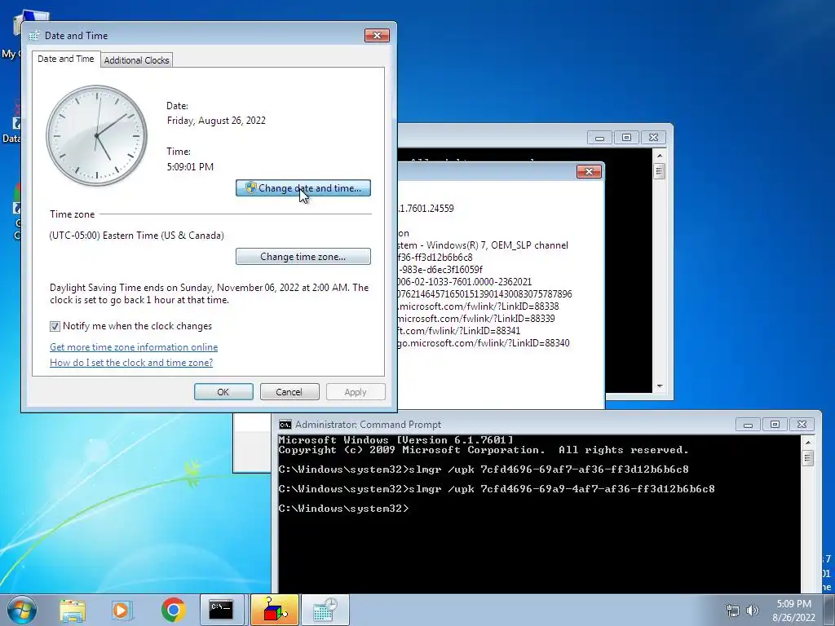Click the OEM_SLP channel description text
The height and width of the screenshot is (626, 835).
coord(484,245)
